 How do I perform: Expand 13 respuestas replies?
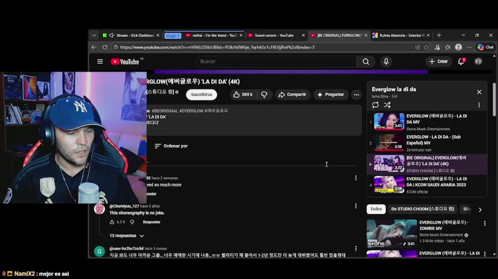pos(127,236)
